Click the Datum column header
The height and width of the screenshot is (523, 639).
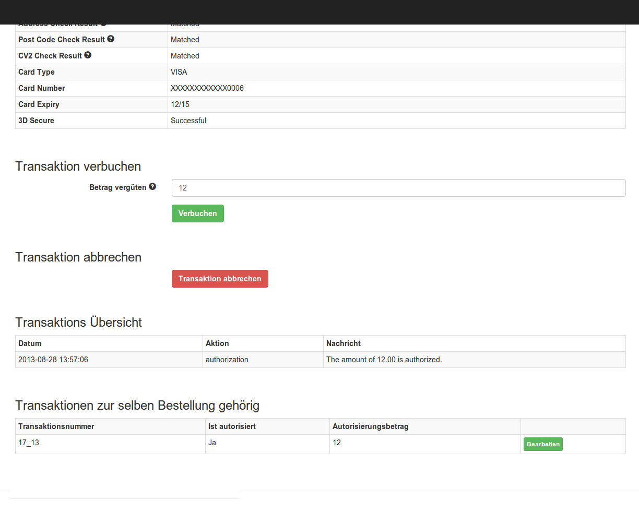coord(30,343)
